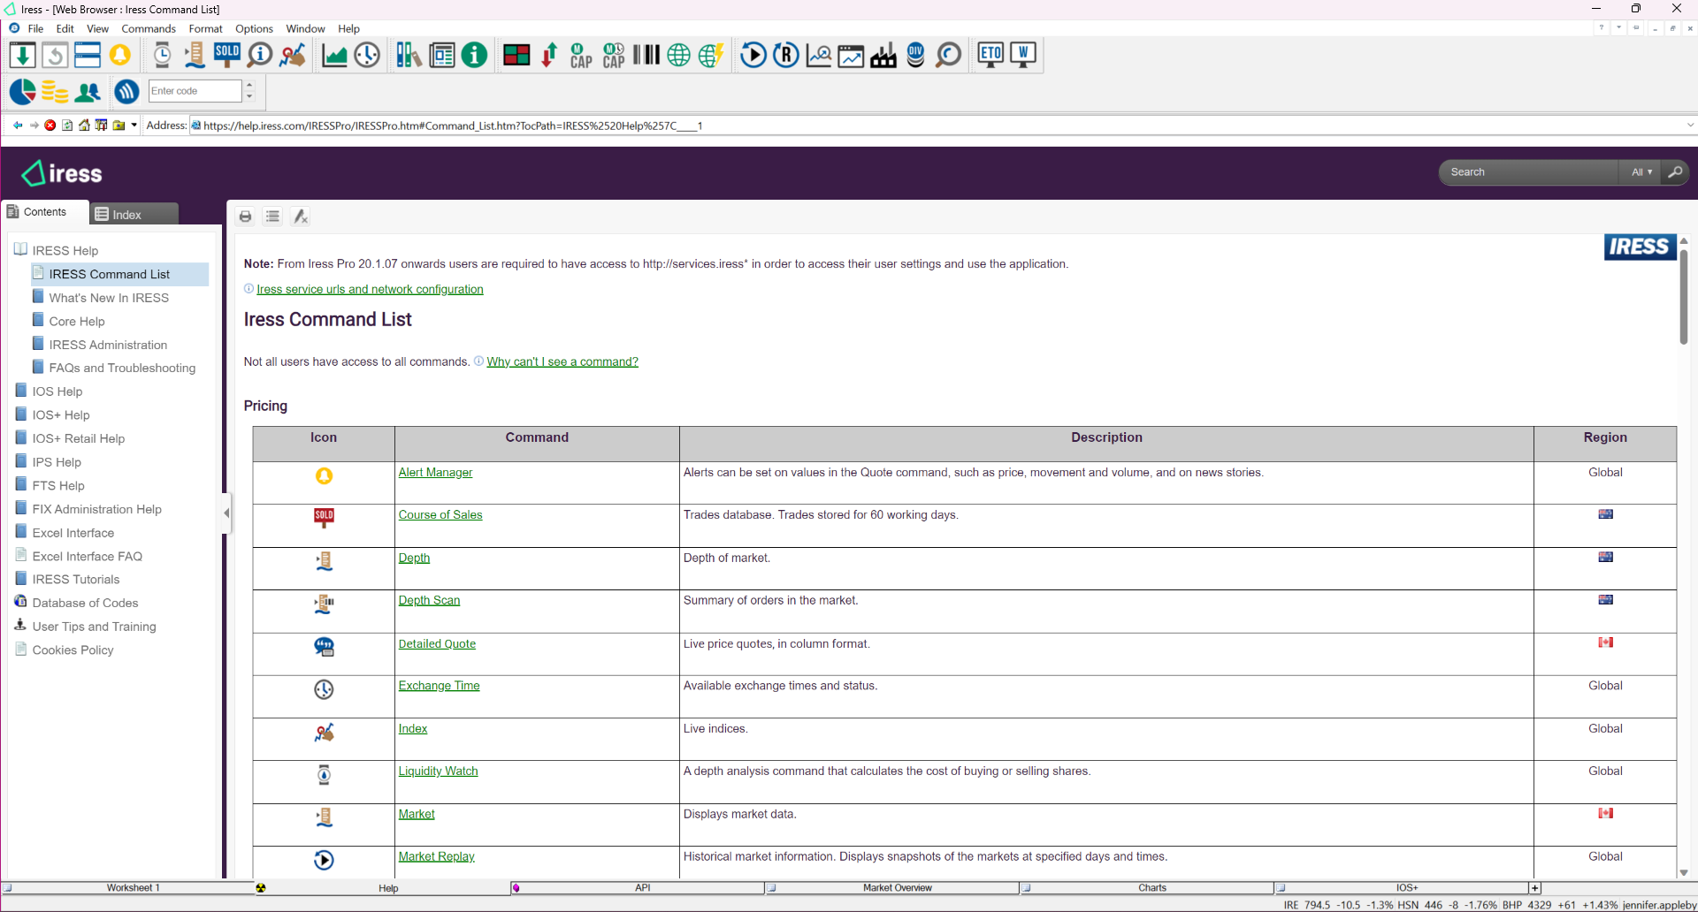Click the browser Back arrow button

point(18,125)
